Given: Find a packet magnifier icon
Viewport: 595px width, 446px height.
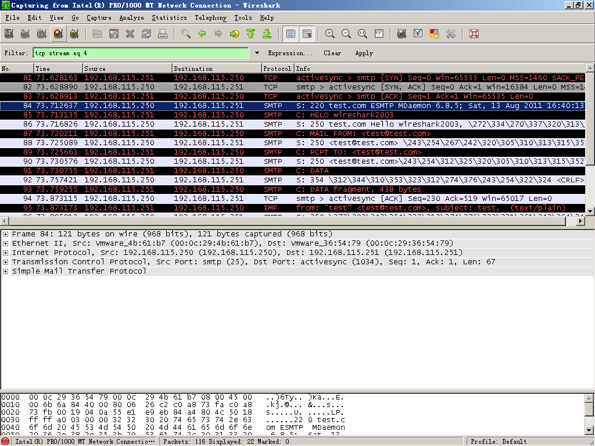Looking at the screenshot, I should pos(185,34).
